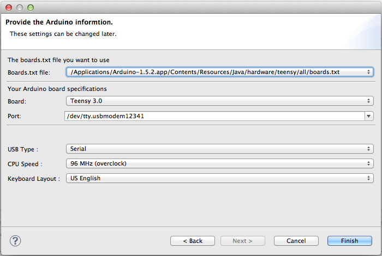Click the 'These settings can be changed later.' text
The width and height of the screenshot is (382, 256).
63,34
